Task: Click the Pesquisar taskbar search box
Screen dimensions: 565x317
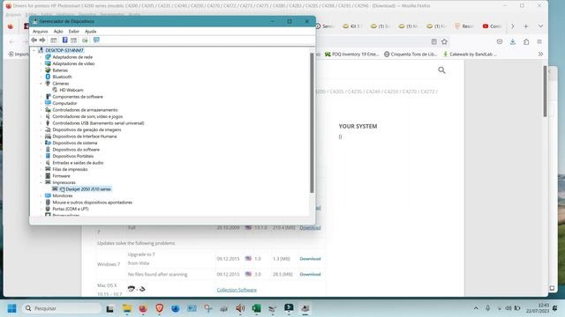Action: [61, 308]
